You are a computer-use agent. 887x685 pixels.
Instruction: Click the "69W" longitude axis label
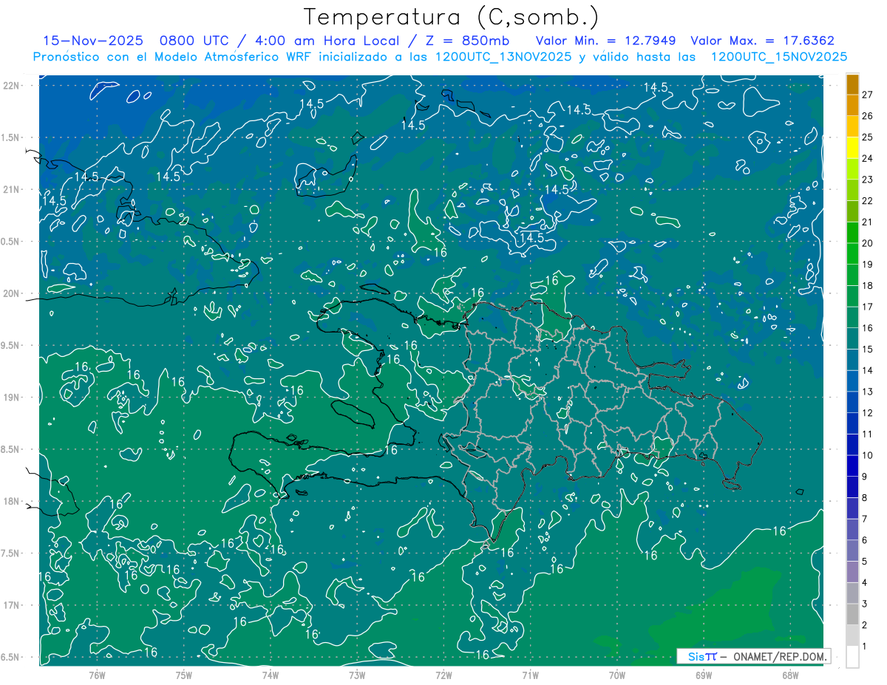point(704,675)
